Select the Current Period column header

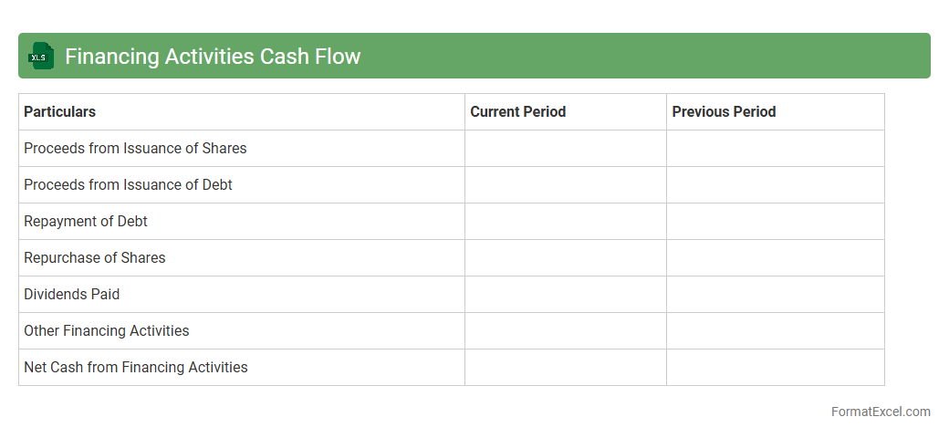pyautogui.click(x=517, y=112)
